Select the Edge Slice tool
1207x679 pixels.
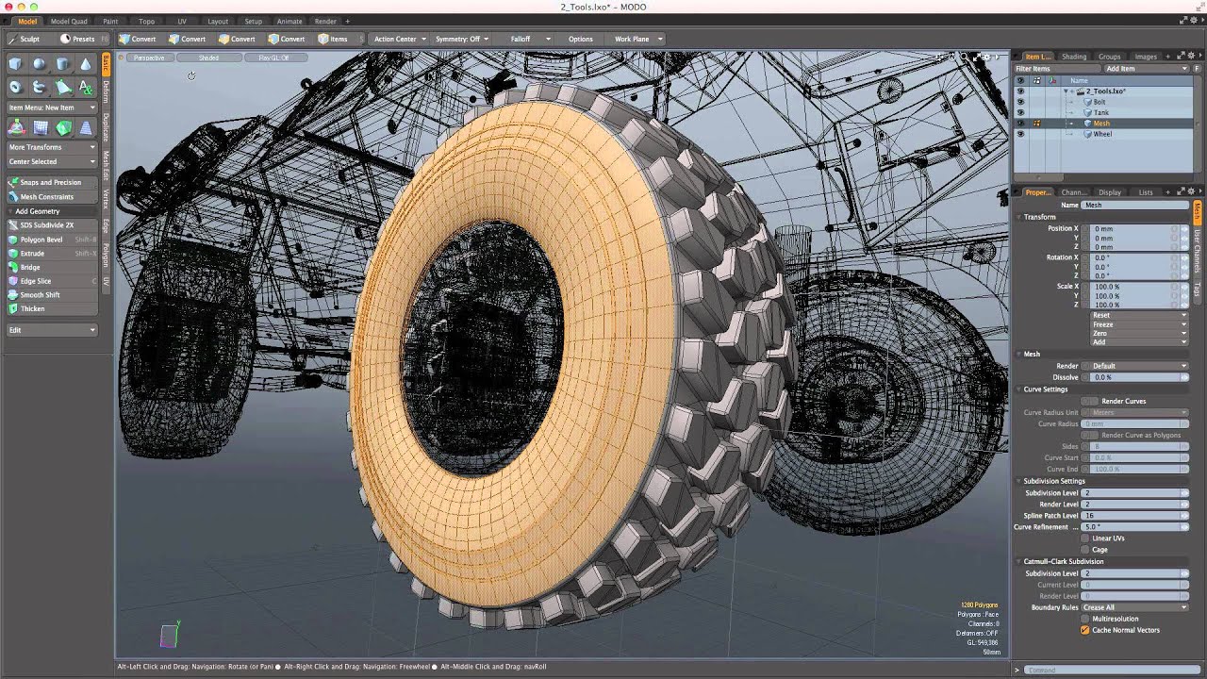click(38, 281)
